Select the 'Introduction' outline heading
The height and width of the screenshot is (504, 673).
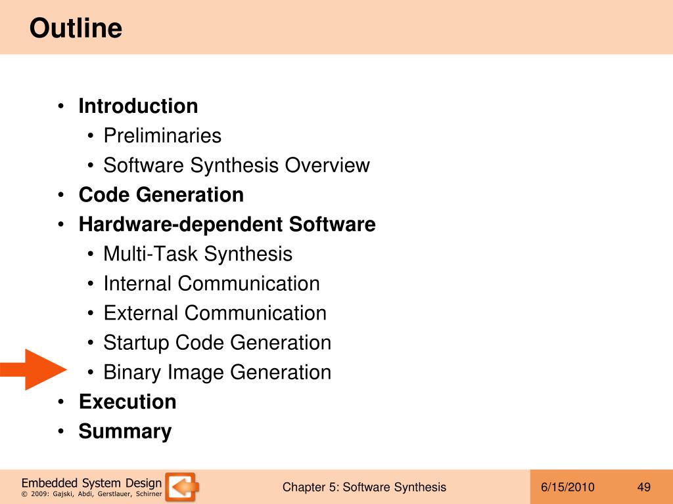[x=138, y=106]
